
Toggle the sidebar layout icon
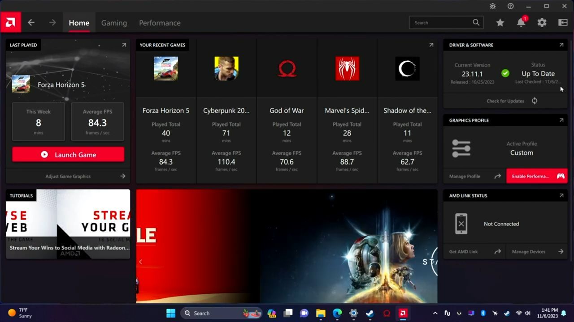(563, 22)
